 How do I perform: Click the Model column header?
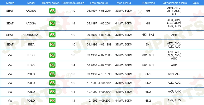coord(31,3)
